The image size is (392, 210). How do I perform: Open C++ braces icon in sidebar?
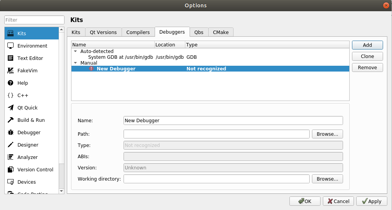click(x=11, y=95)
